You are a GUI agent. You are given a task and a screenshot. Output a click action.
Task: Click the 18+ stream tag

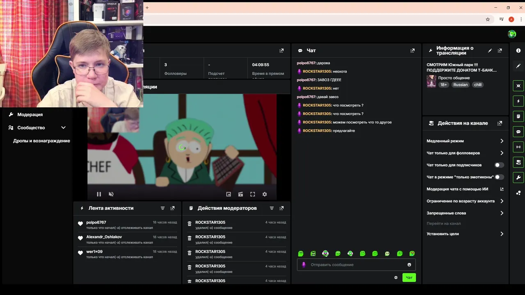[443, 85]
